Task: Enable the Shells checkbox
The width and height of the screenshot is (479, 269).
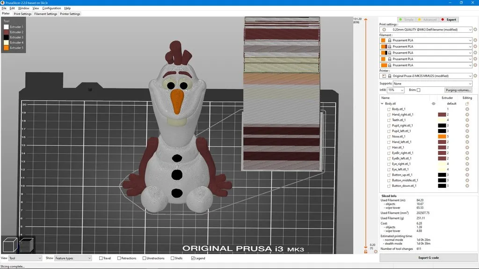Action: [x=172, y=258]
